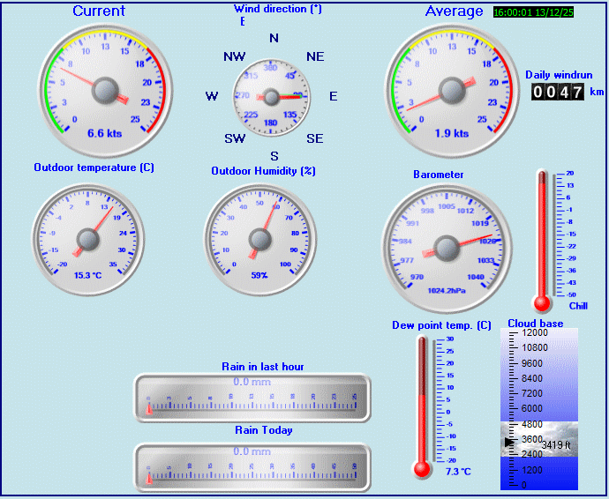Screen dimensions: 609x499
Task: Click the Rain in last hour bar
Action: point(252,398)
